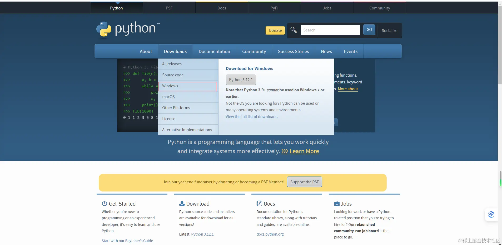Open License from the Downloads menu
Image resolution: width=502 pixels, height=245 pixels.
(x=188, y=119)
